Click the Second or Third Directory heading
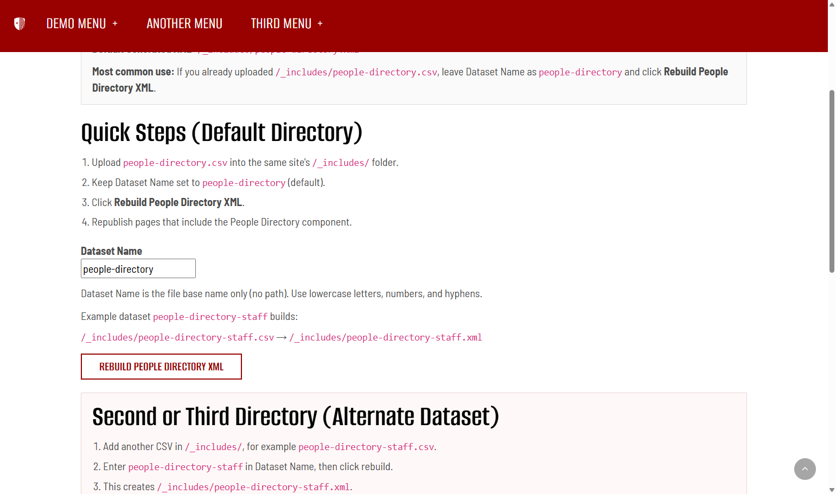 click(296, 417)
